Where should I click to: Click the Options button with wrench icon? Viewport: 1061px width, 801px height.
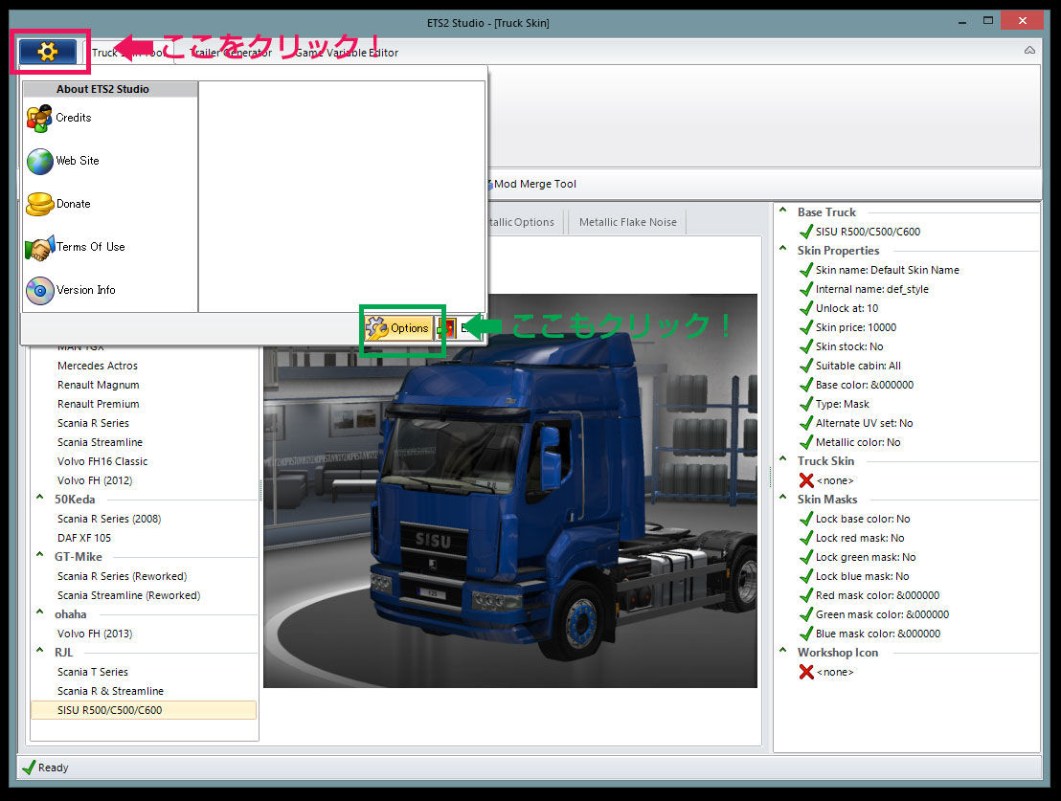click(398, 328)
